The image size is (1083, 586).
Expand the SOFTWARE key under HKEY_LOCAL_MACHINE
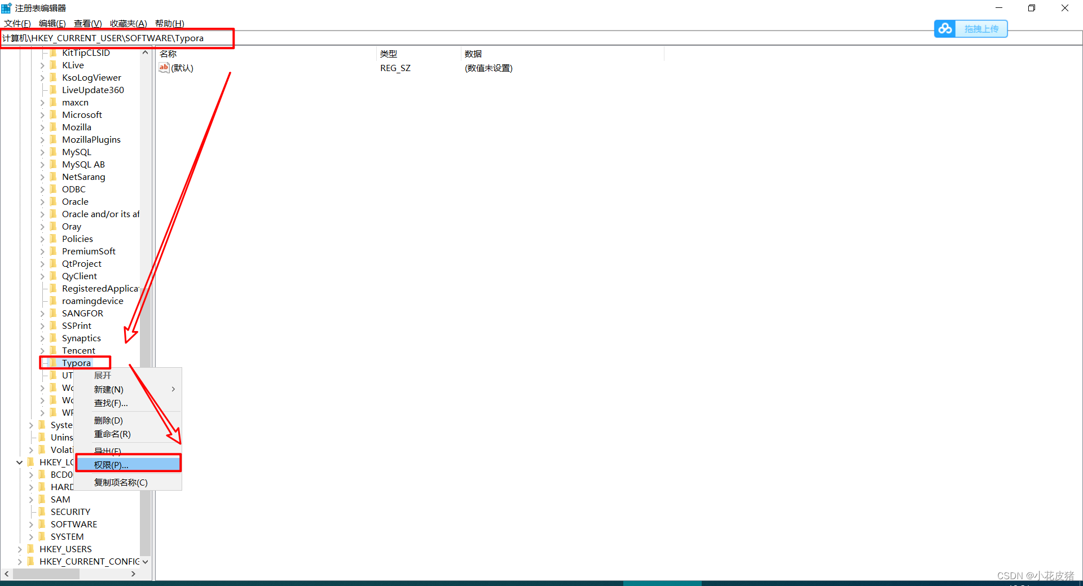pos(31,524)
